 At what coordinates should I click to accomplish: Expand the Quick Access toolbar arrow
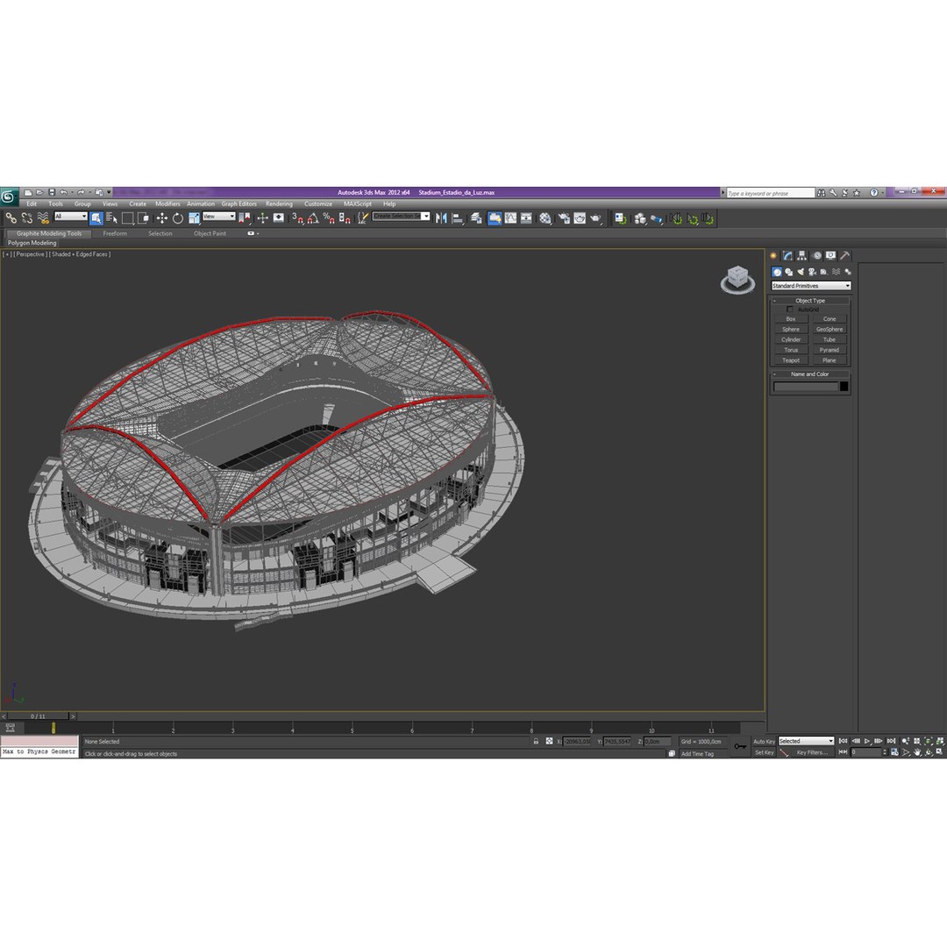point(110,193)
